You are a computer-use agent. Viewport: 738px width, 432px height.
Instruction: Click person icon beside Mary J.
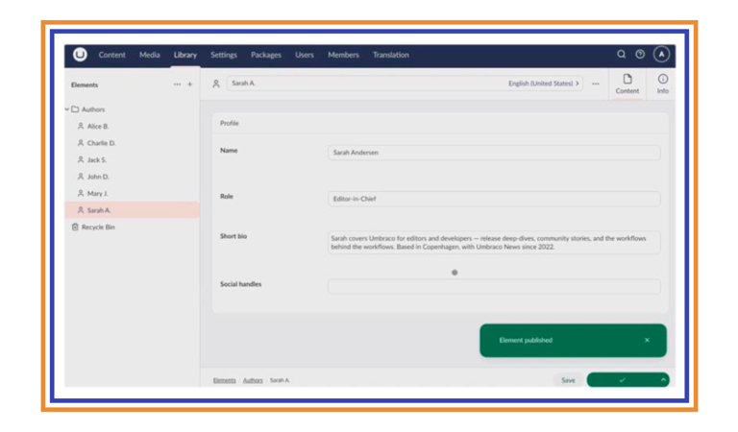(81, 193)
